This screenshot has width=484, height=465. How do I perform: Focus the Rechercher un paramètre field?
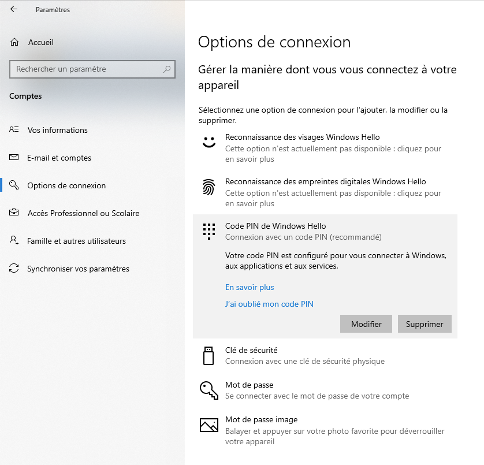pyautogui.click(x=92, y=69)
